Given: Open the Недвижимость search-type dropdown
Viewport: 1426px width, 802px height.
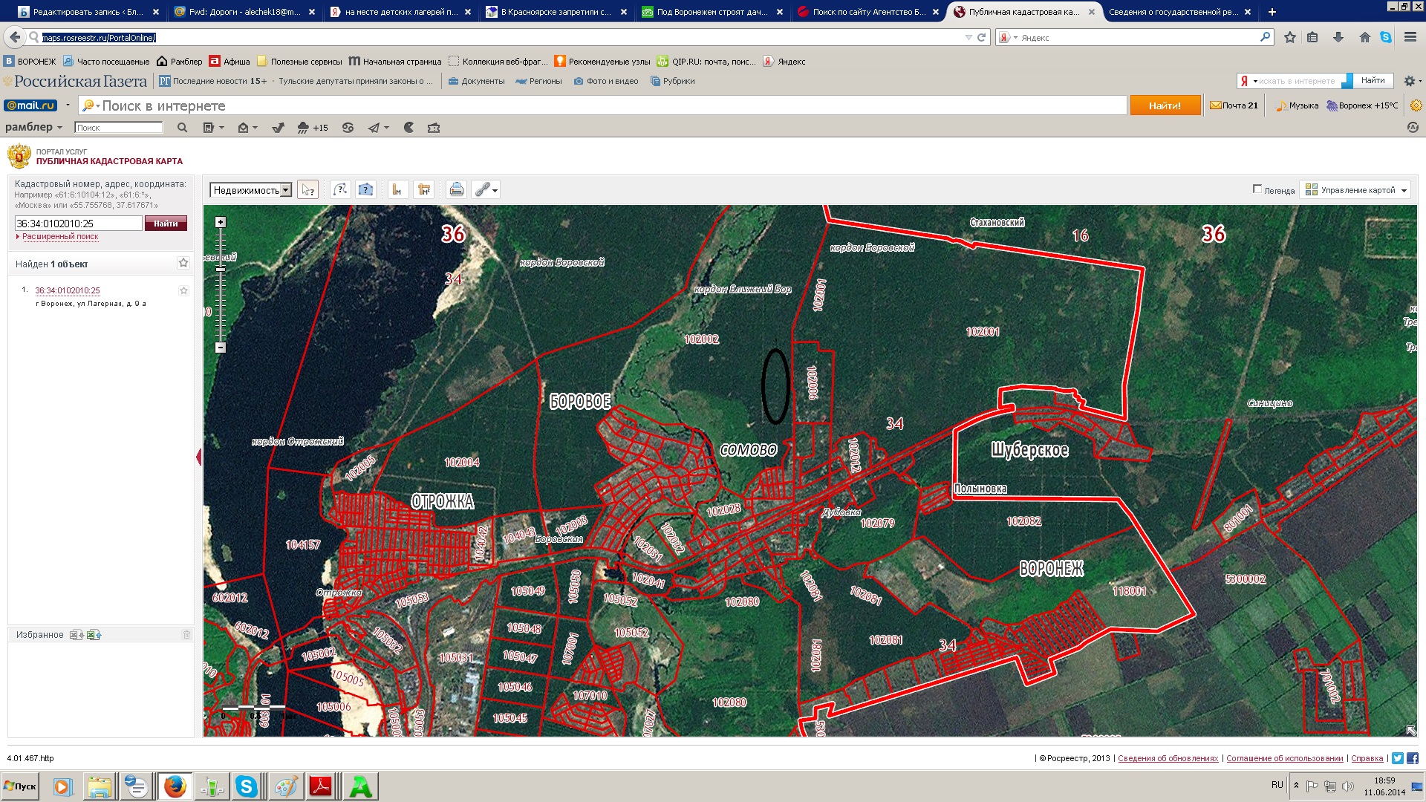Looking at the screenshot, I should (x=286, y=191).
